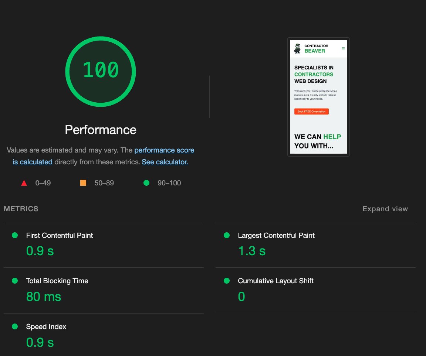This screenshot has width=426, height=356.
Task: Click the mobile page screenshot thumbnail
Action: tap(318, 96)
